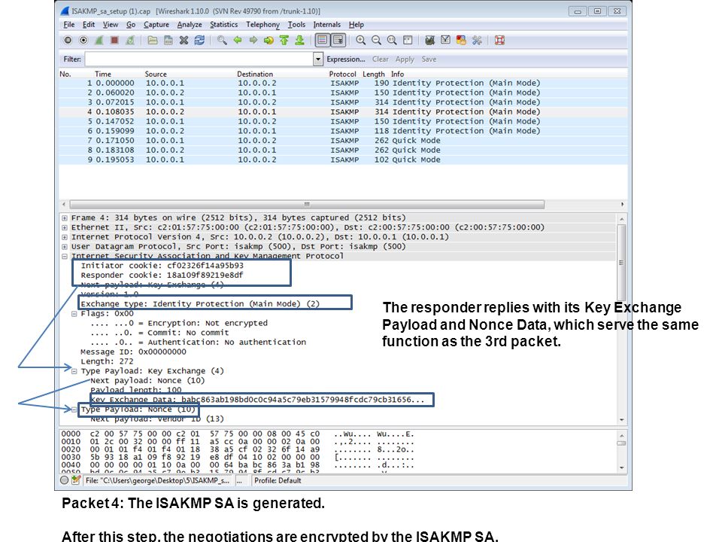Open the capture interfaces list icon

coord(68,41)
